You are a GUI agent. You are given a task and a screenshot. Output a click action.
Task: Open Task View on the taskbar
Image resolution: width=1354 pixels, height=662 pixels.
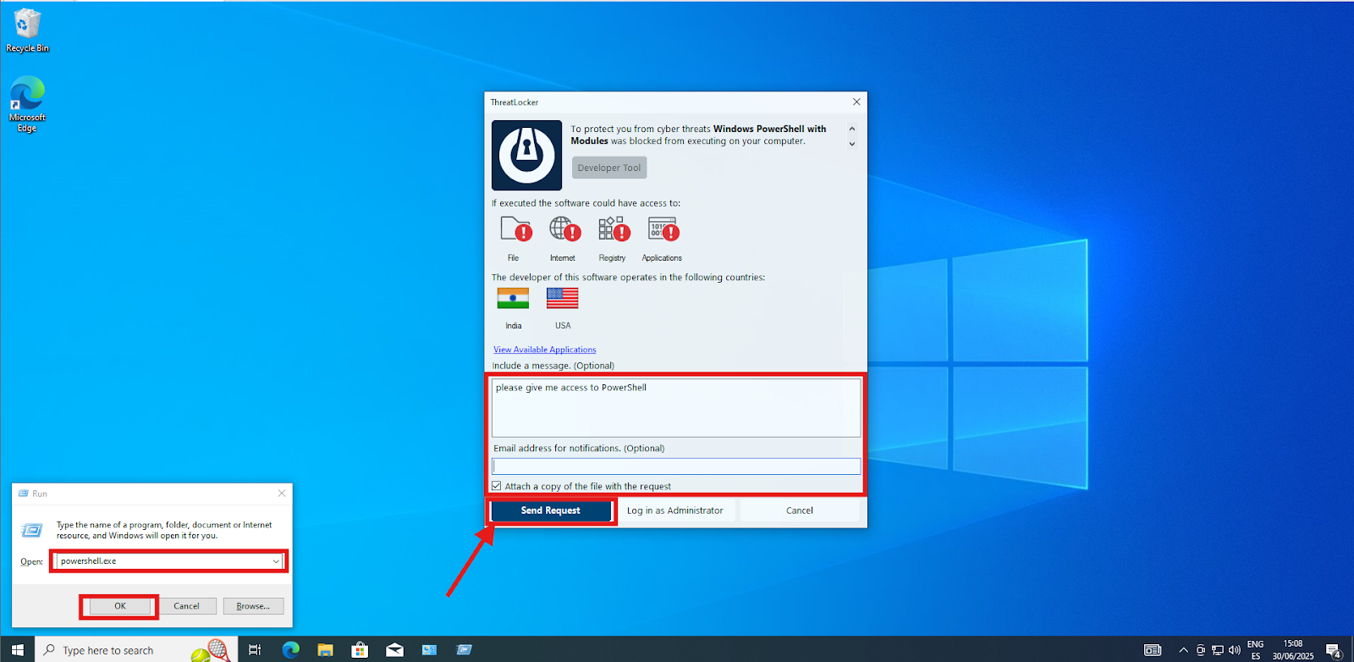pyautogui.click(x=255, y=649)
